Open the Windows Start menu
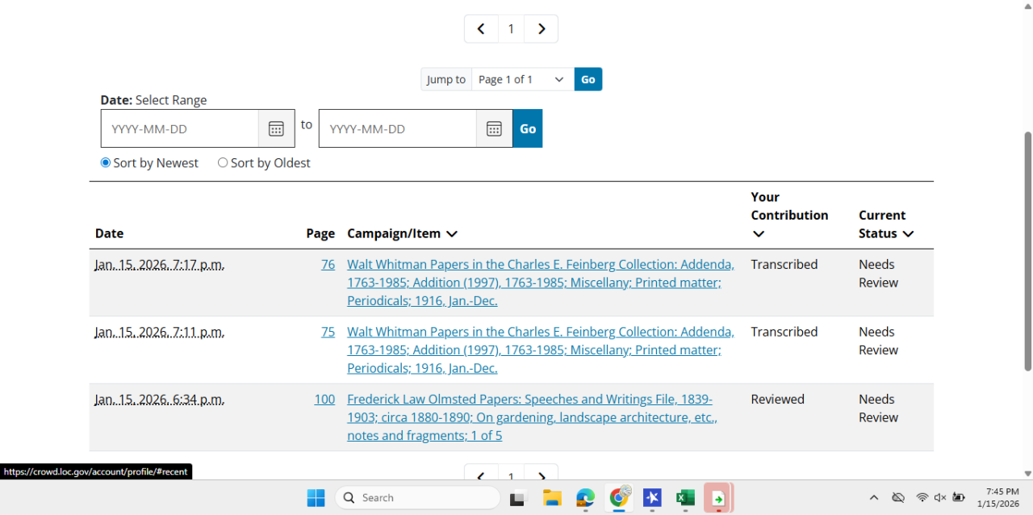This screenshot has width=1033, height=515. tap(316, 498)
